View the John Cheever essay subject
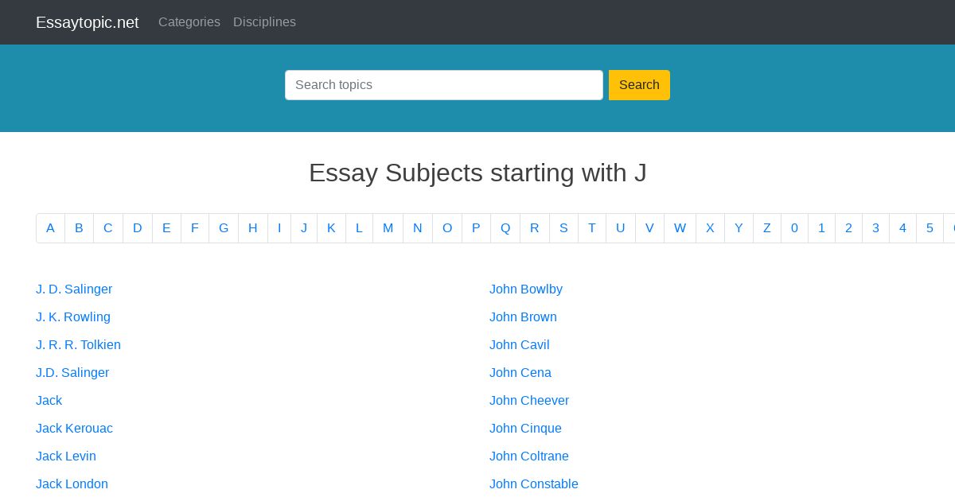The image size is (955, 501). click(529, 401)
